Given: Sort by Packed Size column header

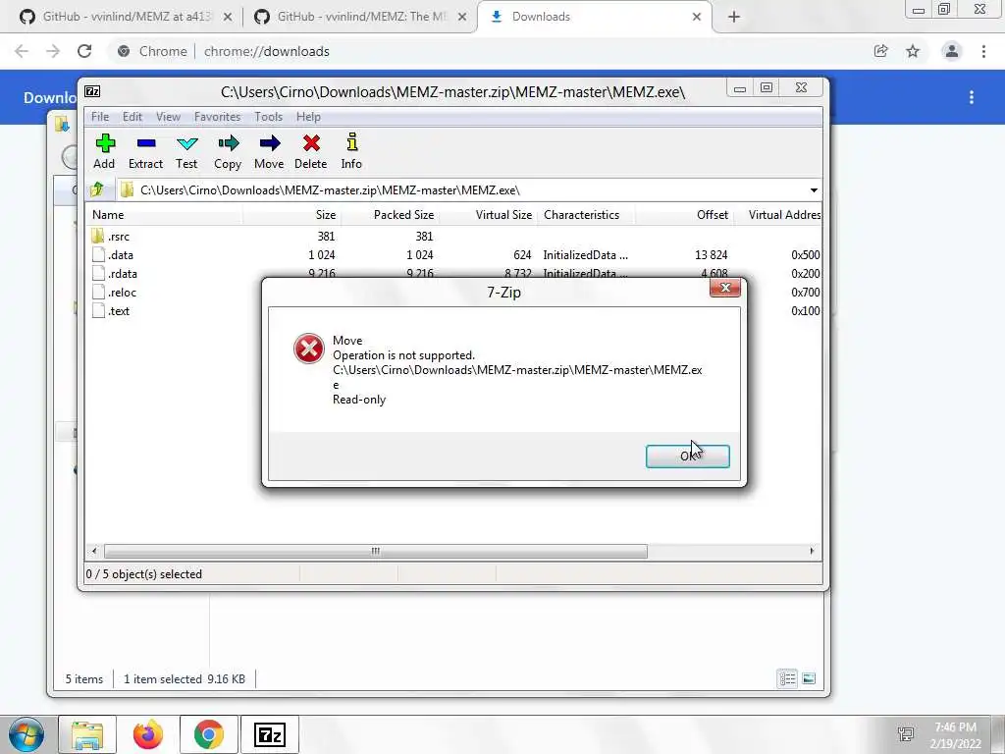Looking at the screenshot, I should tap(391, 215).
